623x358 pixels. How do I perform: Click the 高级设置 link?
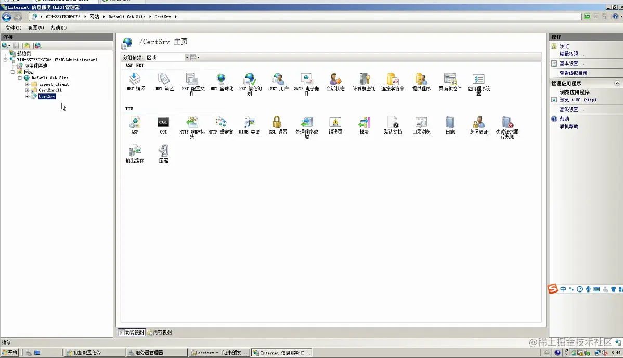572,110
